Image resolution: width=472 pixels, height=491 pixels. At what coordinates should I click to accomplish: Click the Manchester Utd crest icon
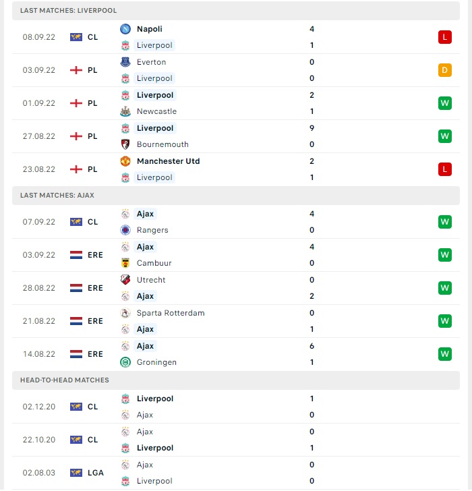125,161
